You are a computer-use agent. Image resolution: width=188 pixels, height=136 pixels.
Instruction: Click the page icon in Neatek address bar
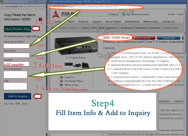coord(3,7)
